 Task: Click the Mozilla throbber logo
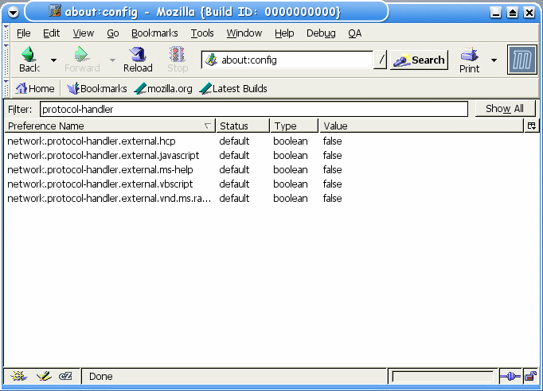(x=522, y=60)
